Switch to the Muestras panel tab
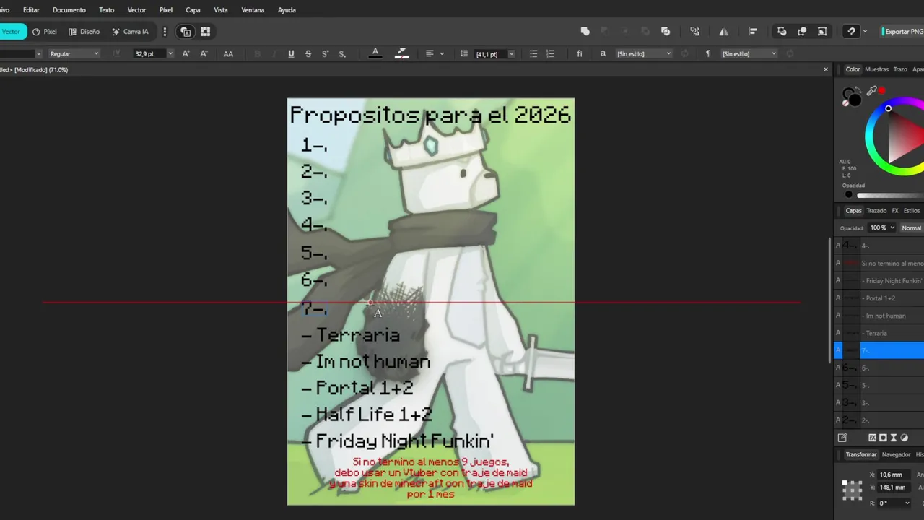The image size is (924, 520). [876, 69]
